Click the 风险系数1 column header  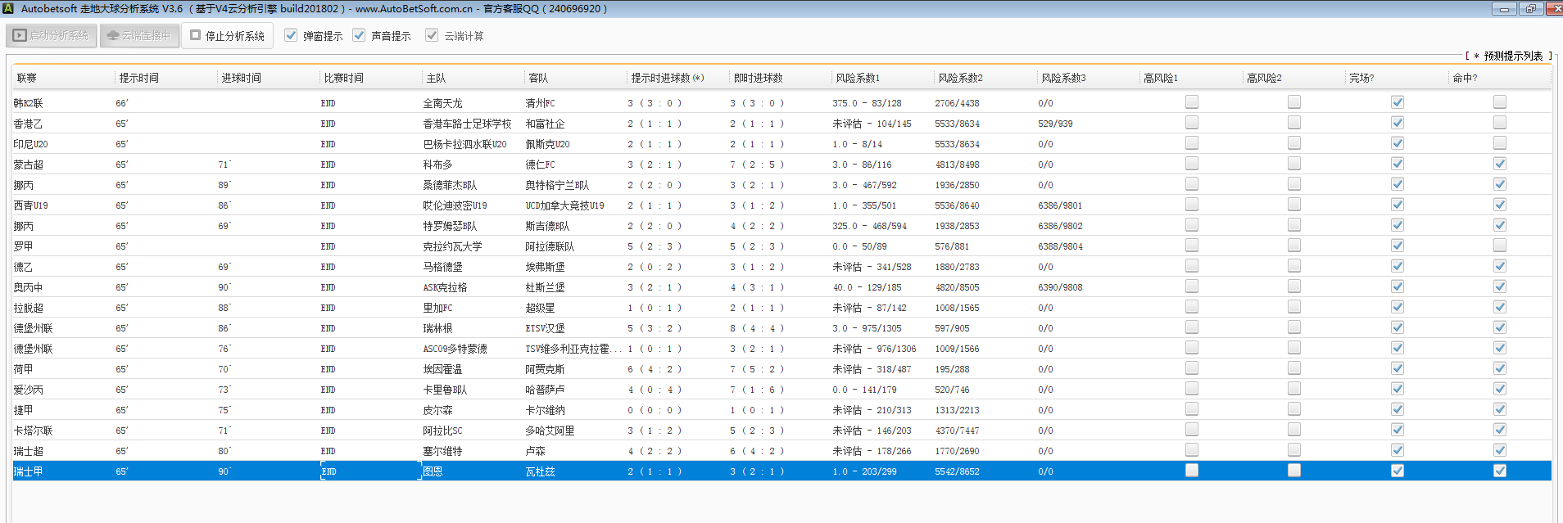[858, 78]
